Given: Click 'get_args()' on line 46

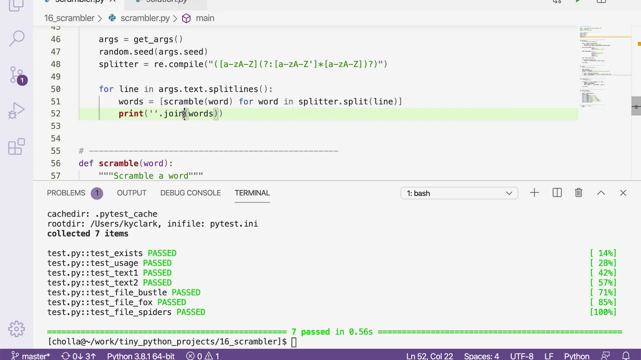Looking at the screenshot, I should coord(158,39).
